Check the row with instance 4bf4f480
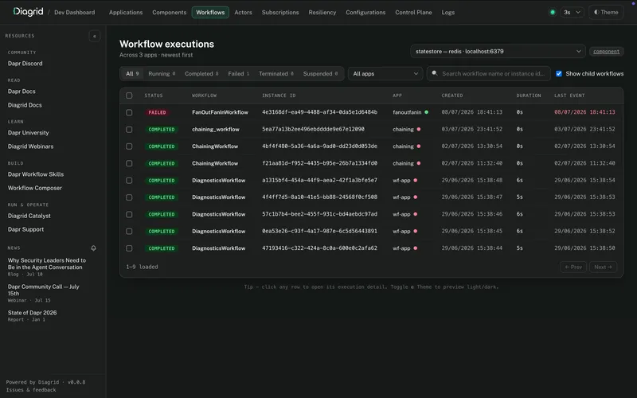 point(129,146)
